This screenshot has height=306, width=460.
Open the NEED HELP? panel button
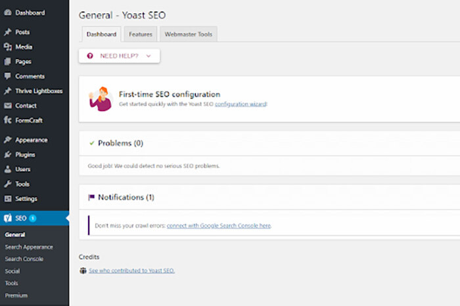point(119,56)
